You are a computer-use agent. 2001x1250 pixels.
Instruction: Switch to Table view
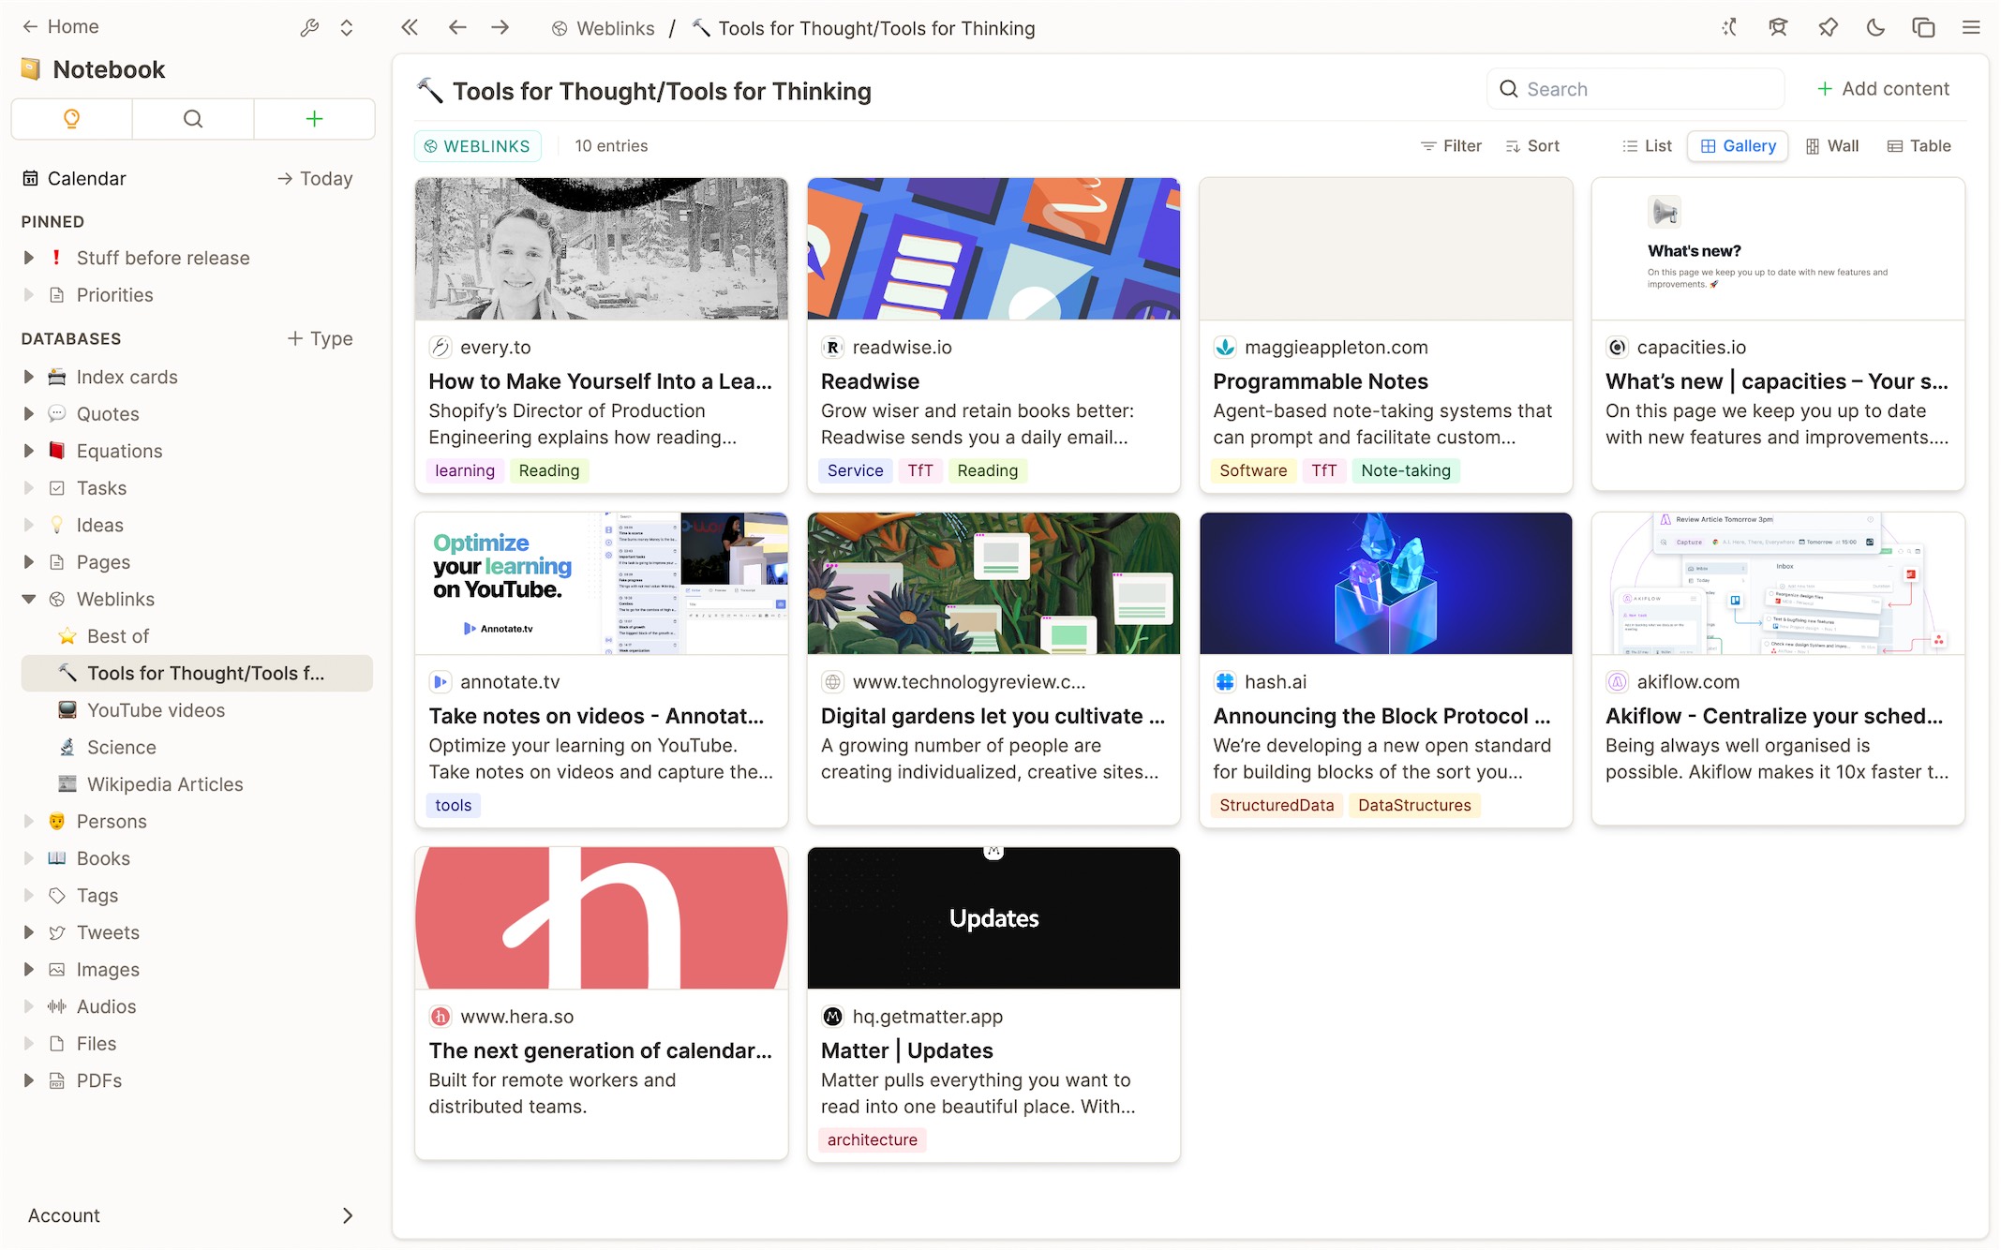click(1919, 145)
